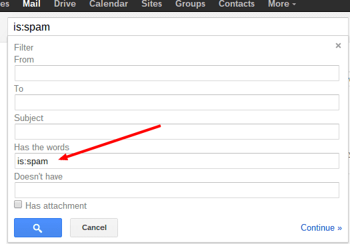Click the Has attachment label text
This screenshot has height=244, width=350.
click(x=56, y=206)
